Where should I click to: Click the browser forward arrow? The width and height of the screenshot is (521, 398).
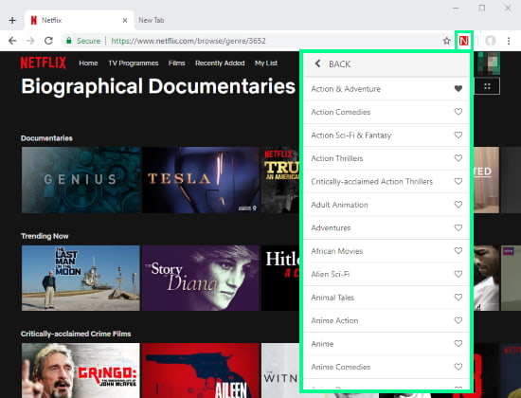coord(30,41)
